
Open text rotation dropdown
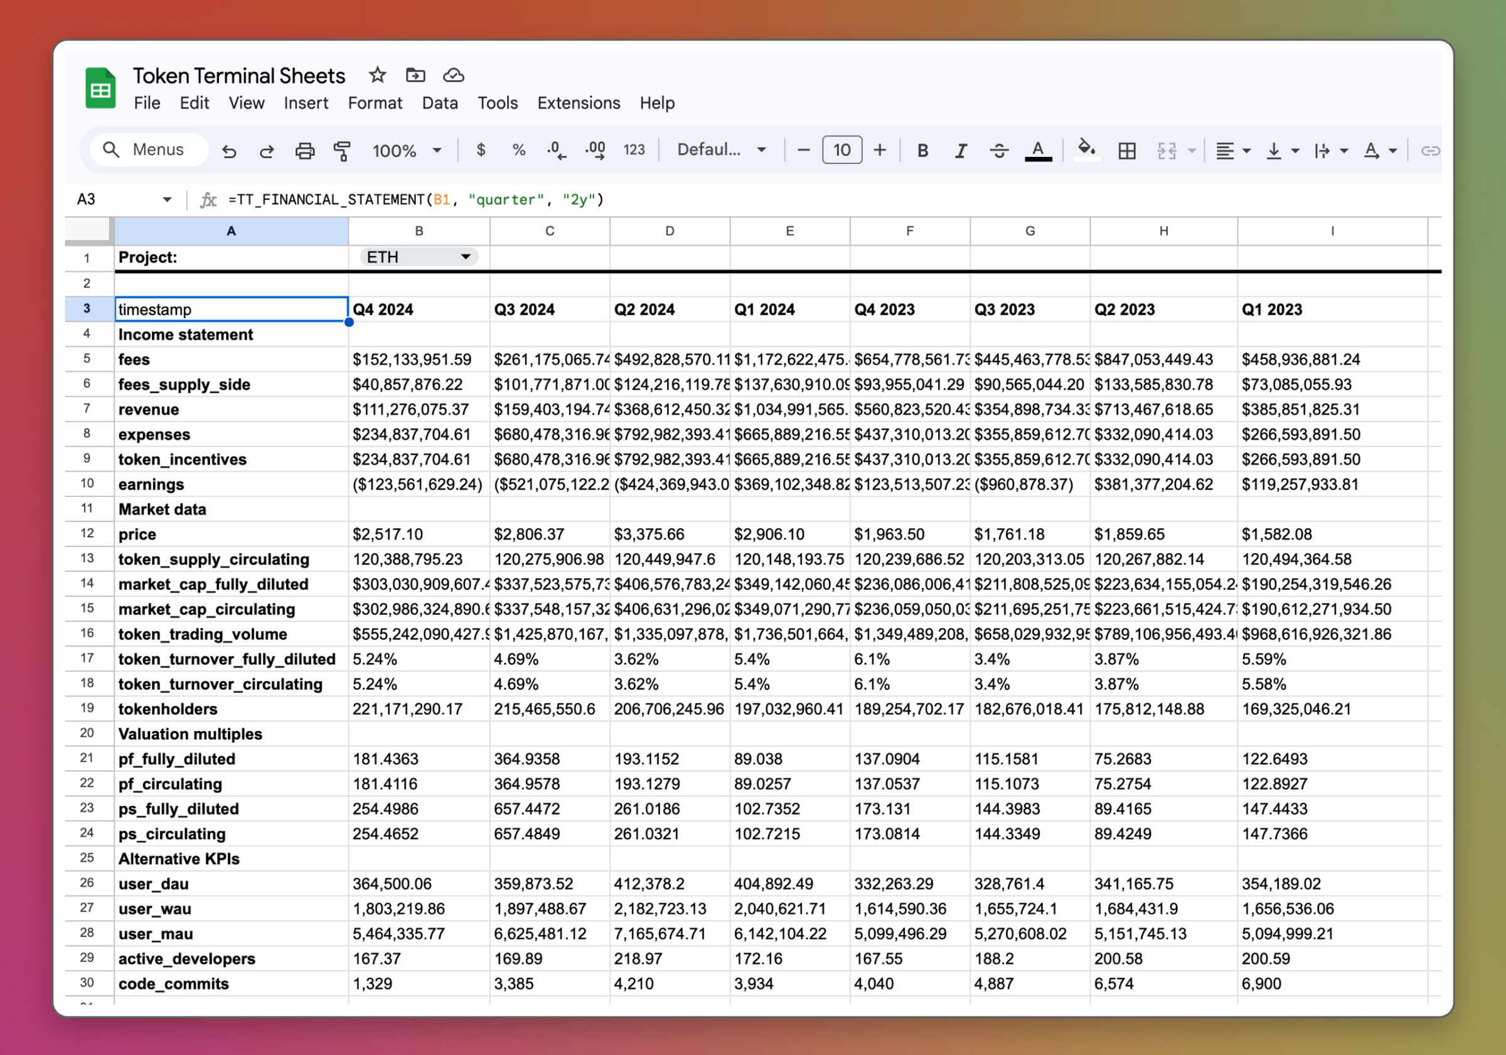click(x=1379, y=151)
